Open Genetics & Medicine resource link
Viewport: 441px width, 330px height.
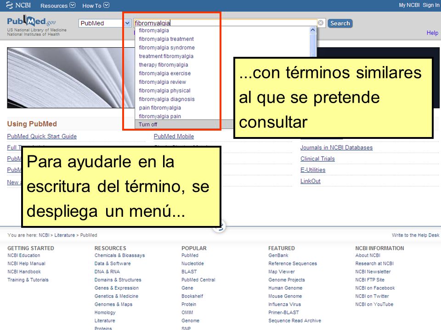[116, 296]
